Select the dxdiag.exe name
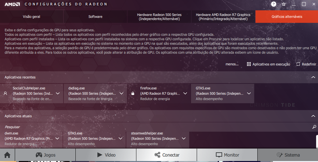The image size is (318, 162). pos(76,88)
